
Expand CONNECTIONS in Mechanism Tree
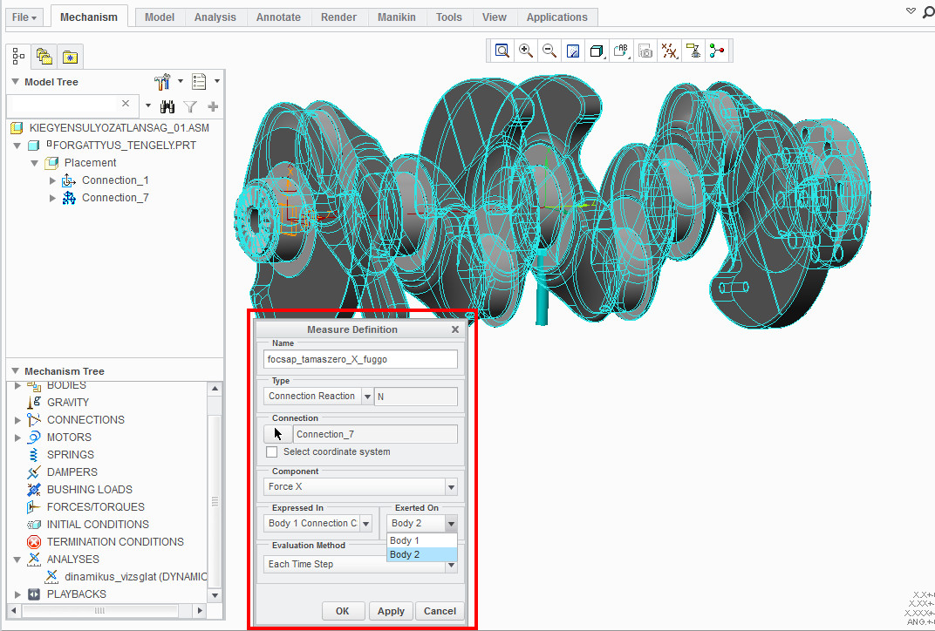[x=17, y=420]
